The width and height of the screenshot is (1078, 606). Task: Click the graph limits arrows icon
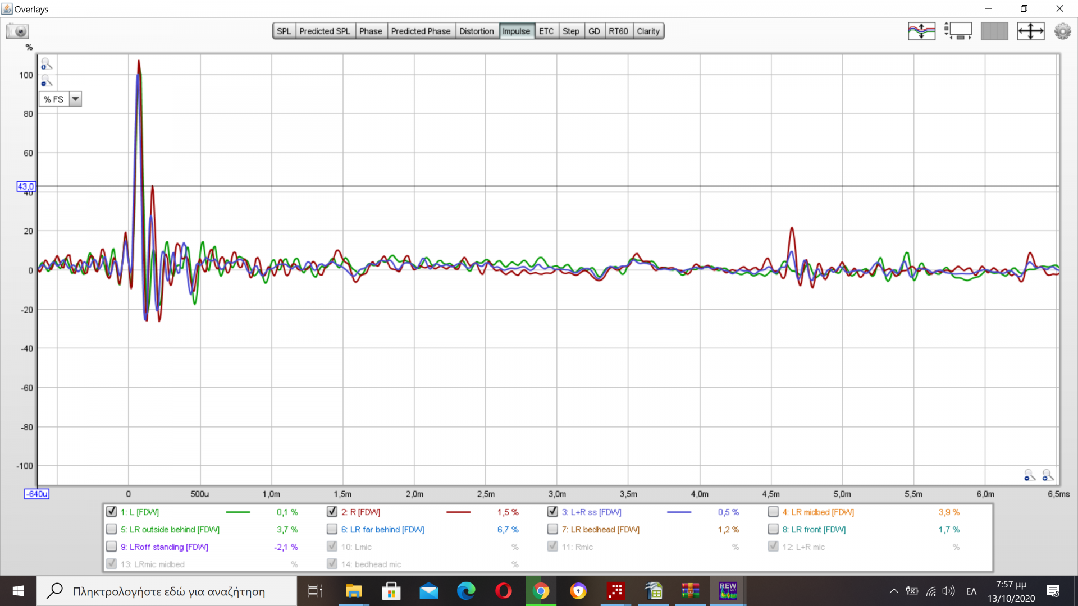pyautogui.click(x=1030, y=31)
